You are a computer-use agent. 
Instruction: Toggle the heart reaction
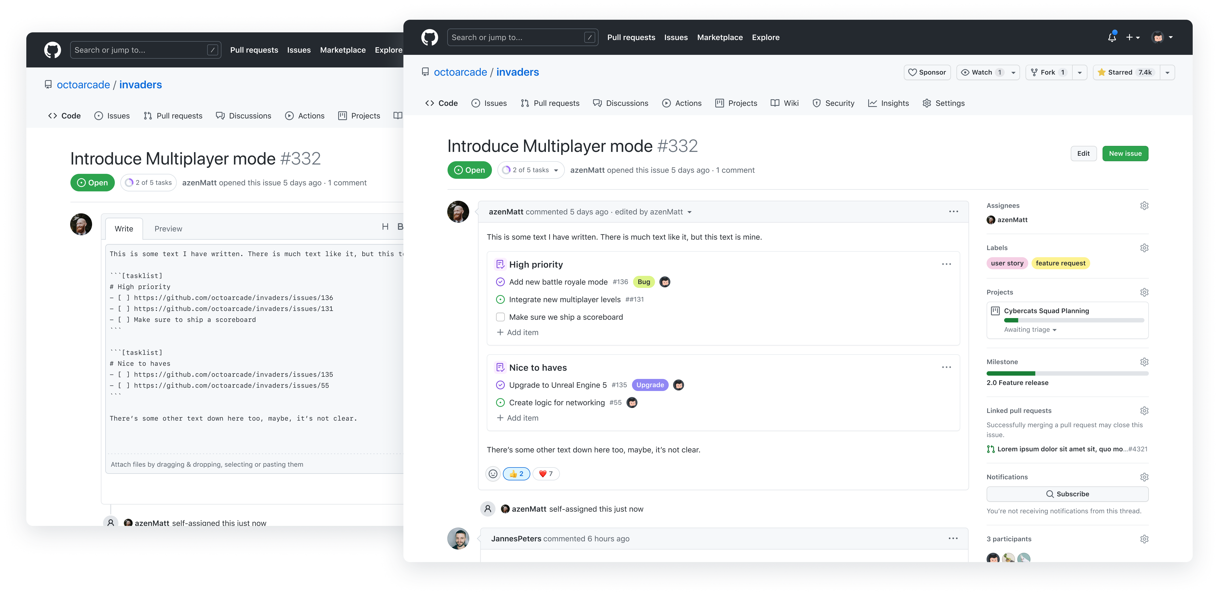coord(546,473)
